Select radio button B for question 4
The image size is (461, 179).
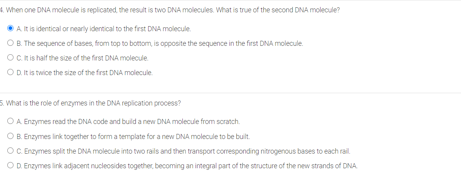pos(10,43)
